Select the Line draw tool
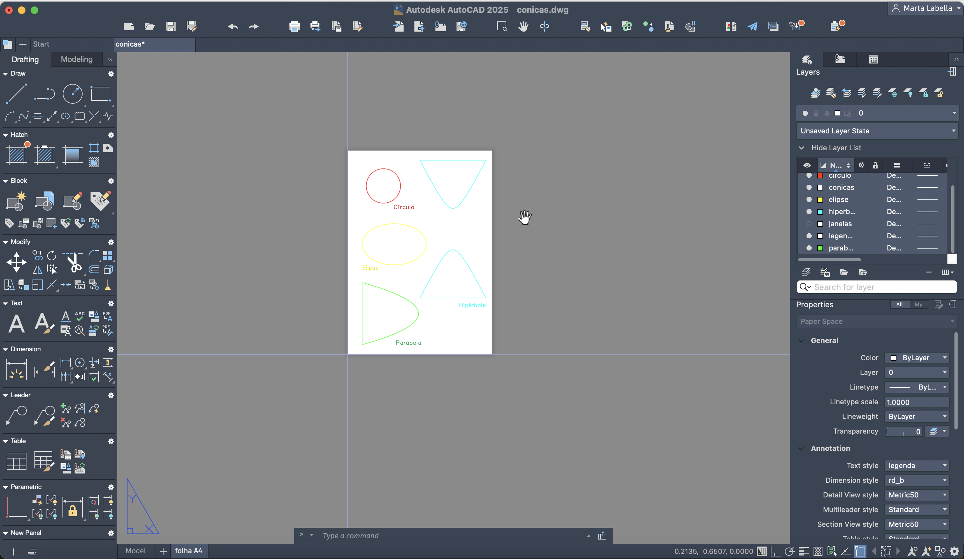964x559 pixels. tap(17, 94)
